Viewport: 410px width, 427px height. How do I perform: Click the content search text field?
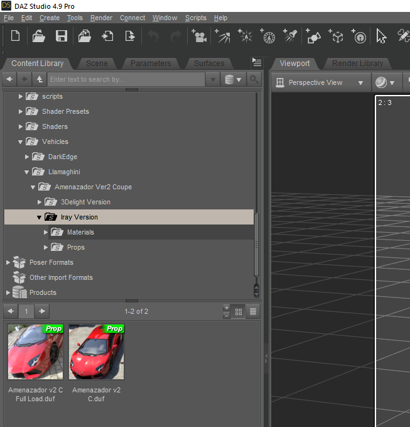126,79
